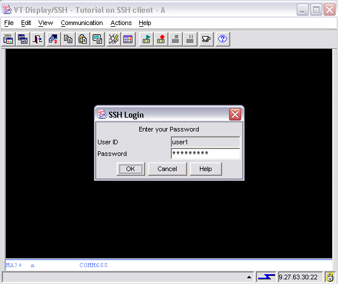This screenshot has height=284, width=338.
Task: Open the file transfer toolbar icon
Action: (53, 39)
